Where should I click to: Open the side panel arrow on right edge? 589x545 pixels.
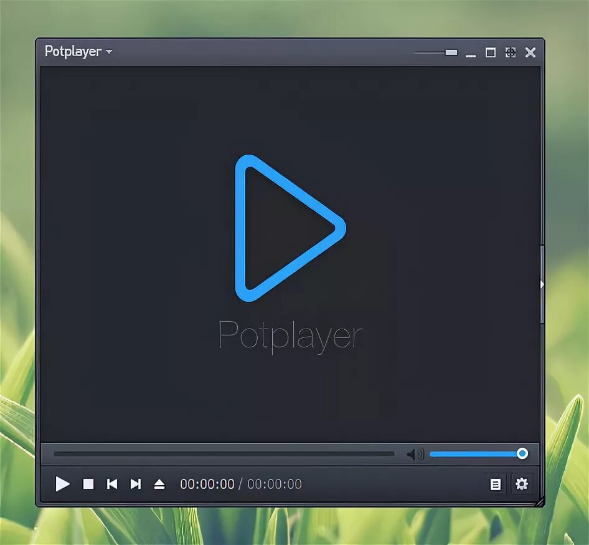[542, 284]
